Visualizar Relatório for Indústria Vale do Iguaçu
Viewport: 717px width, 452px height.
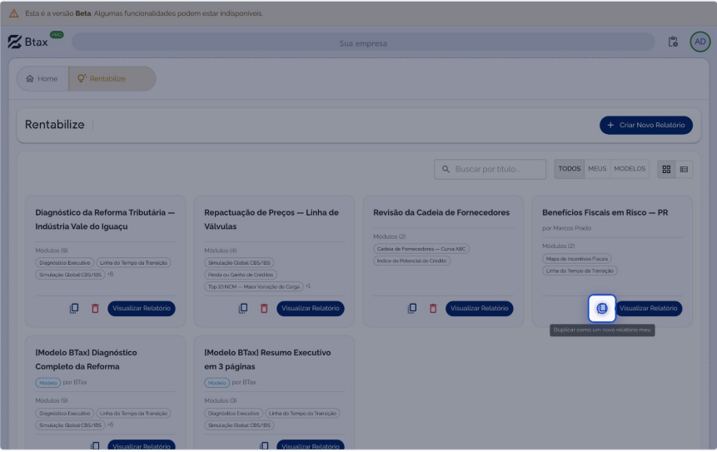(142, 309)
